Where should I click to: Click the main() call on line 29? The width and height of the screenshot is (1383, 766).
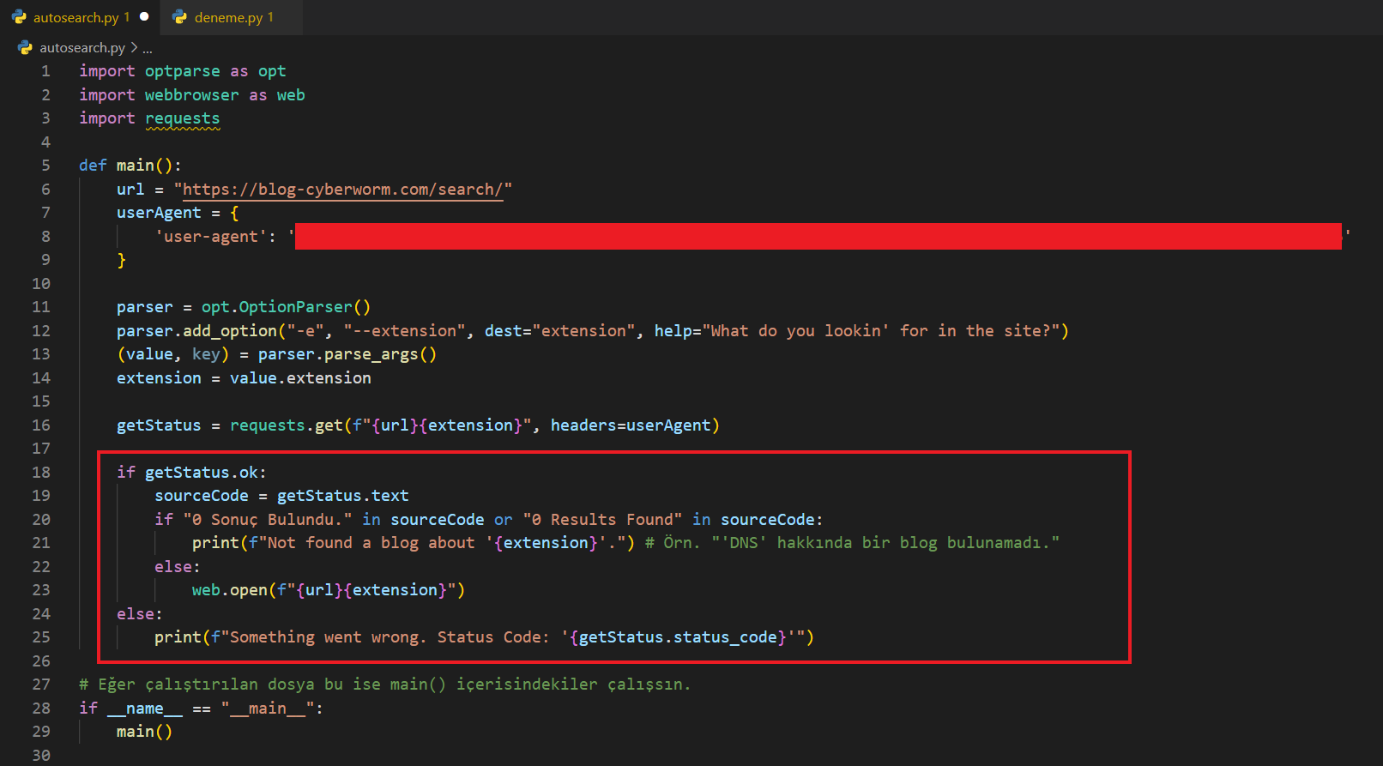pyautogui.click(x=144, y=732)
